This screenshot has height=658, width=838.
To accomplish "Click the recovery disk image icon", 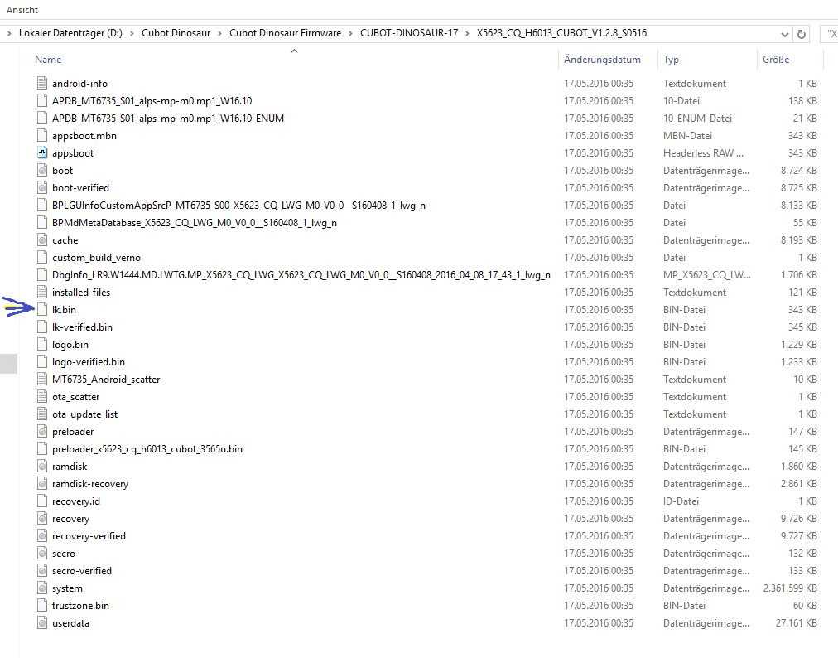I will tap(42, 519).
